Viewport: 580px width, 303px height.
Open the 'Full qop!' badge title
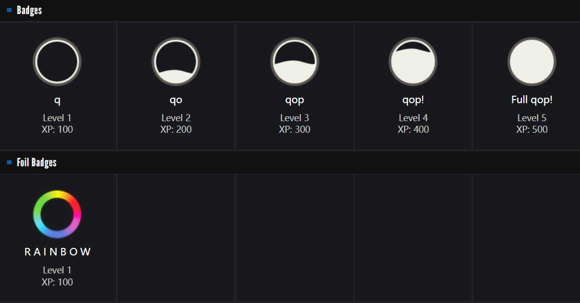pyautogui.click(x=532, y=100)
